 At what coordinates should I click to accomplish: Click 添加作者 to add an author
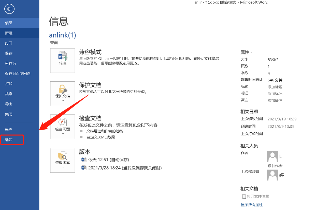[275, 166]
